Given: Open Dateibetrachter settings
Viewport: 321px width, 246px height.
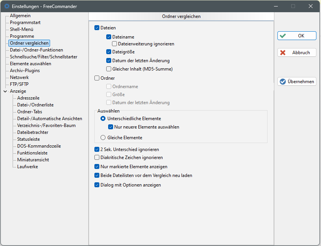Looking at the screenshot, I should (x=33, y=132).
